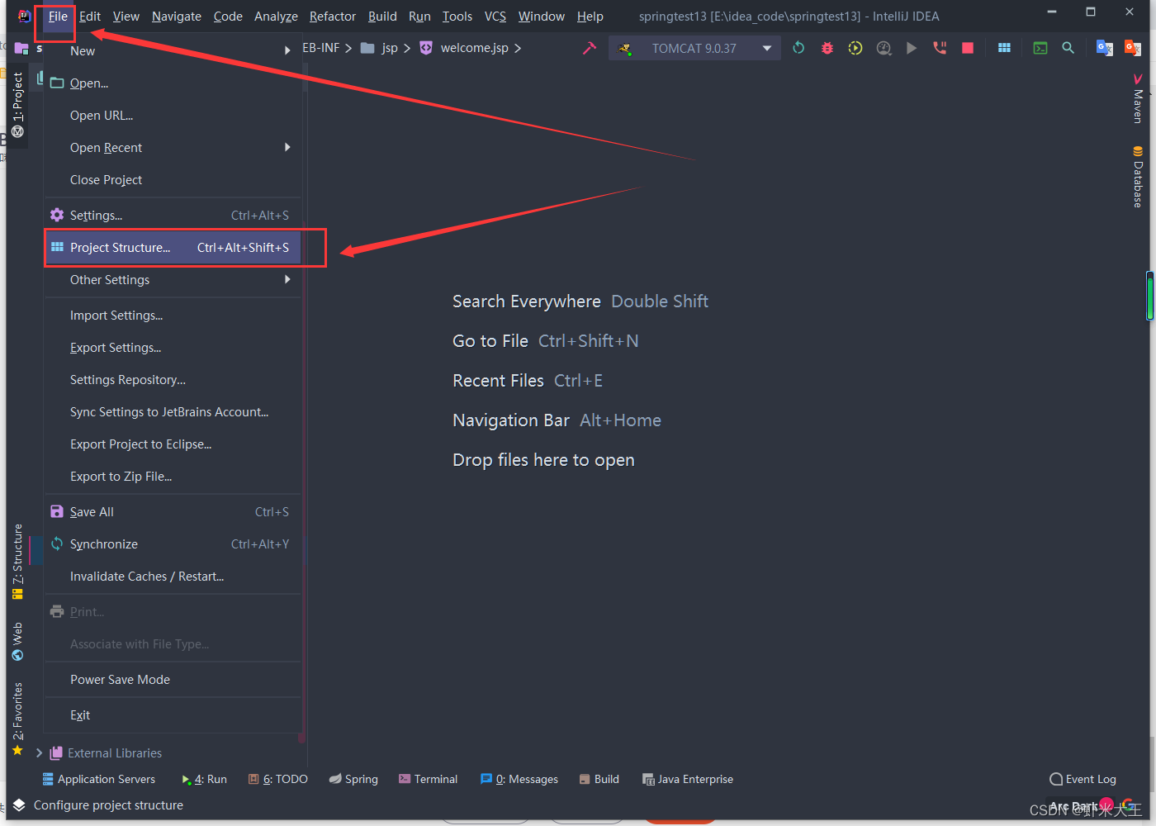
Task: Open the Web tool window tab
Action: tap(17, 642)
